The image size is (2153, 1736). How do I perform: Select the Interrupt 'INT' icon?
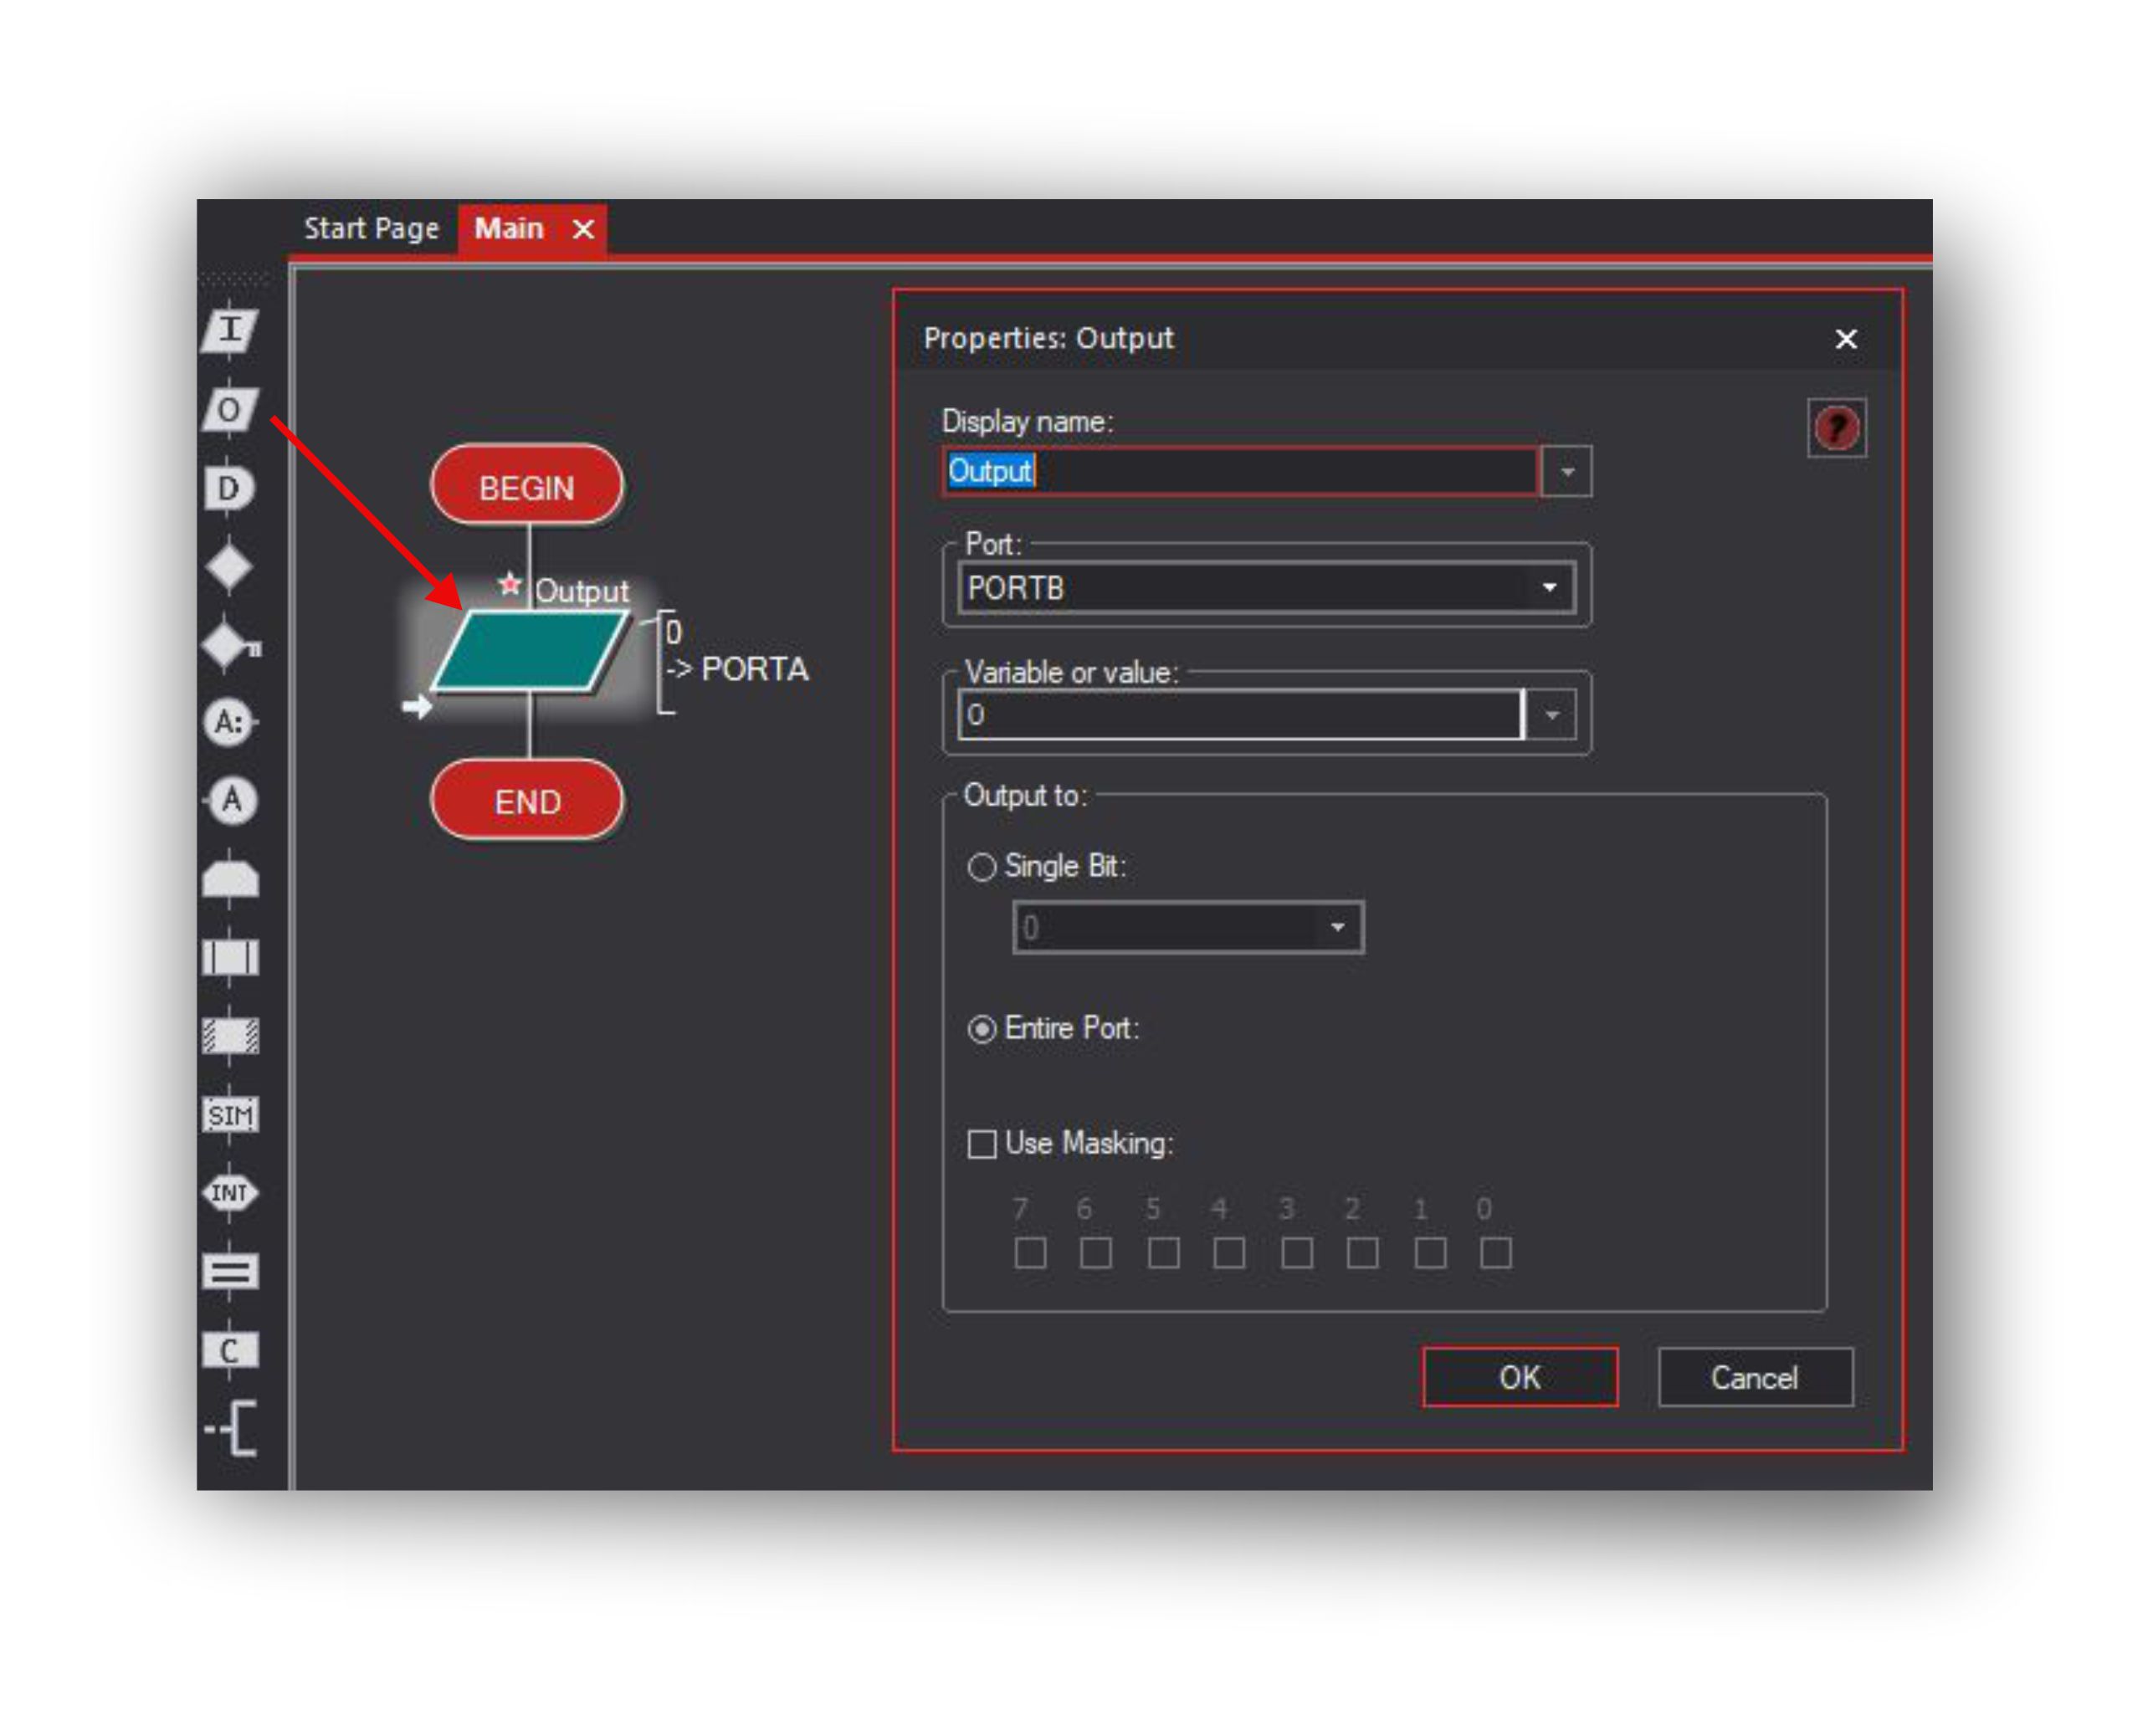point(231,1194)
